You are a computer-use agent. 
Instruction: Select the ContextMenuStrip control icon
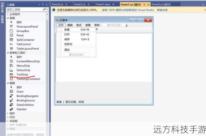point(11,61)
